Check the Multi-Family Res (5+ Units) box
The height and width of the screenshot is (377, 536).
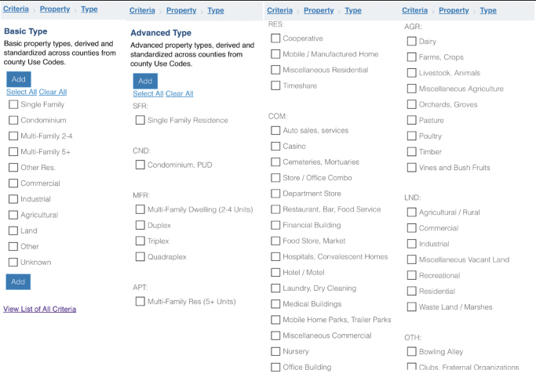click(x=140, y=302)
